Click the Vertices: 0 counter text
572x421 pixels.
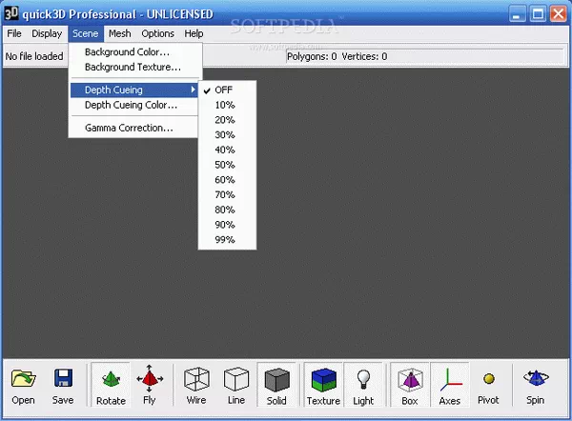(364, 56)
